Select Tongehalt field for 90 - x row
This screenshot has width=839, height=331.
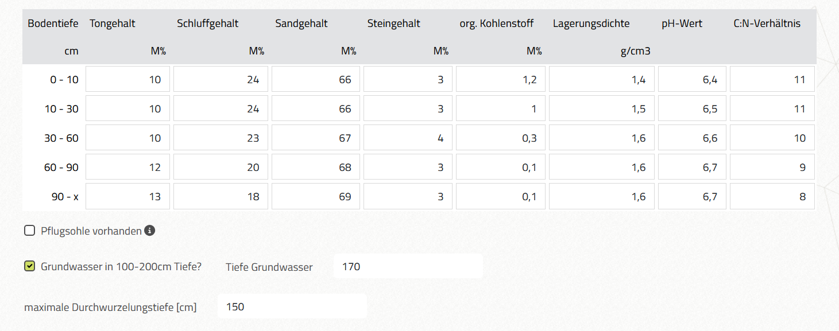point(127,196)
